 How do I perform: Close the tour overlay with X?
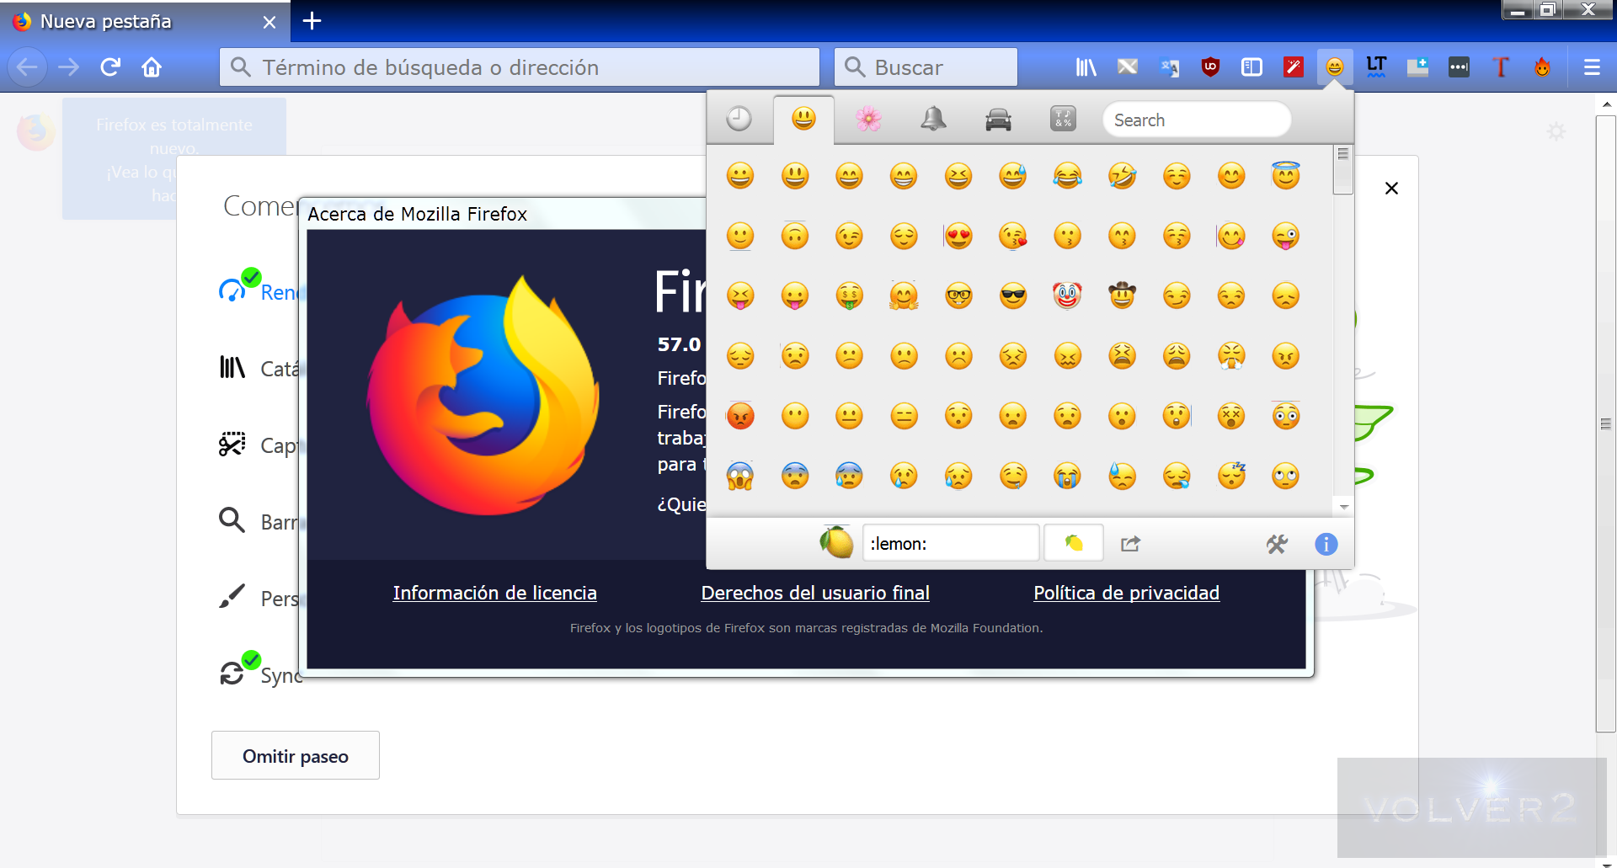click(1391, 188)
